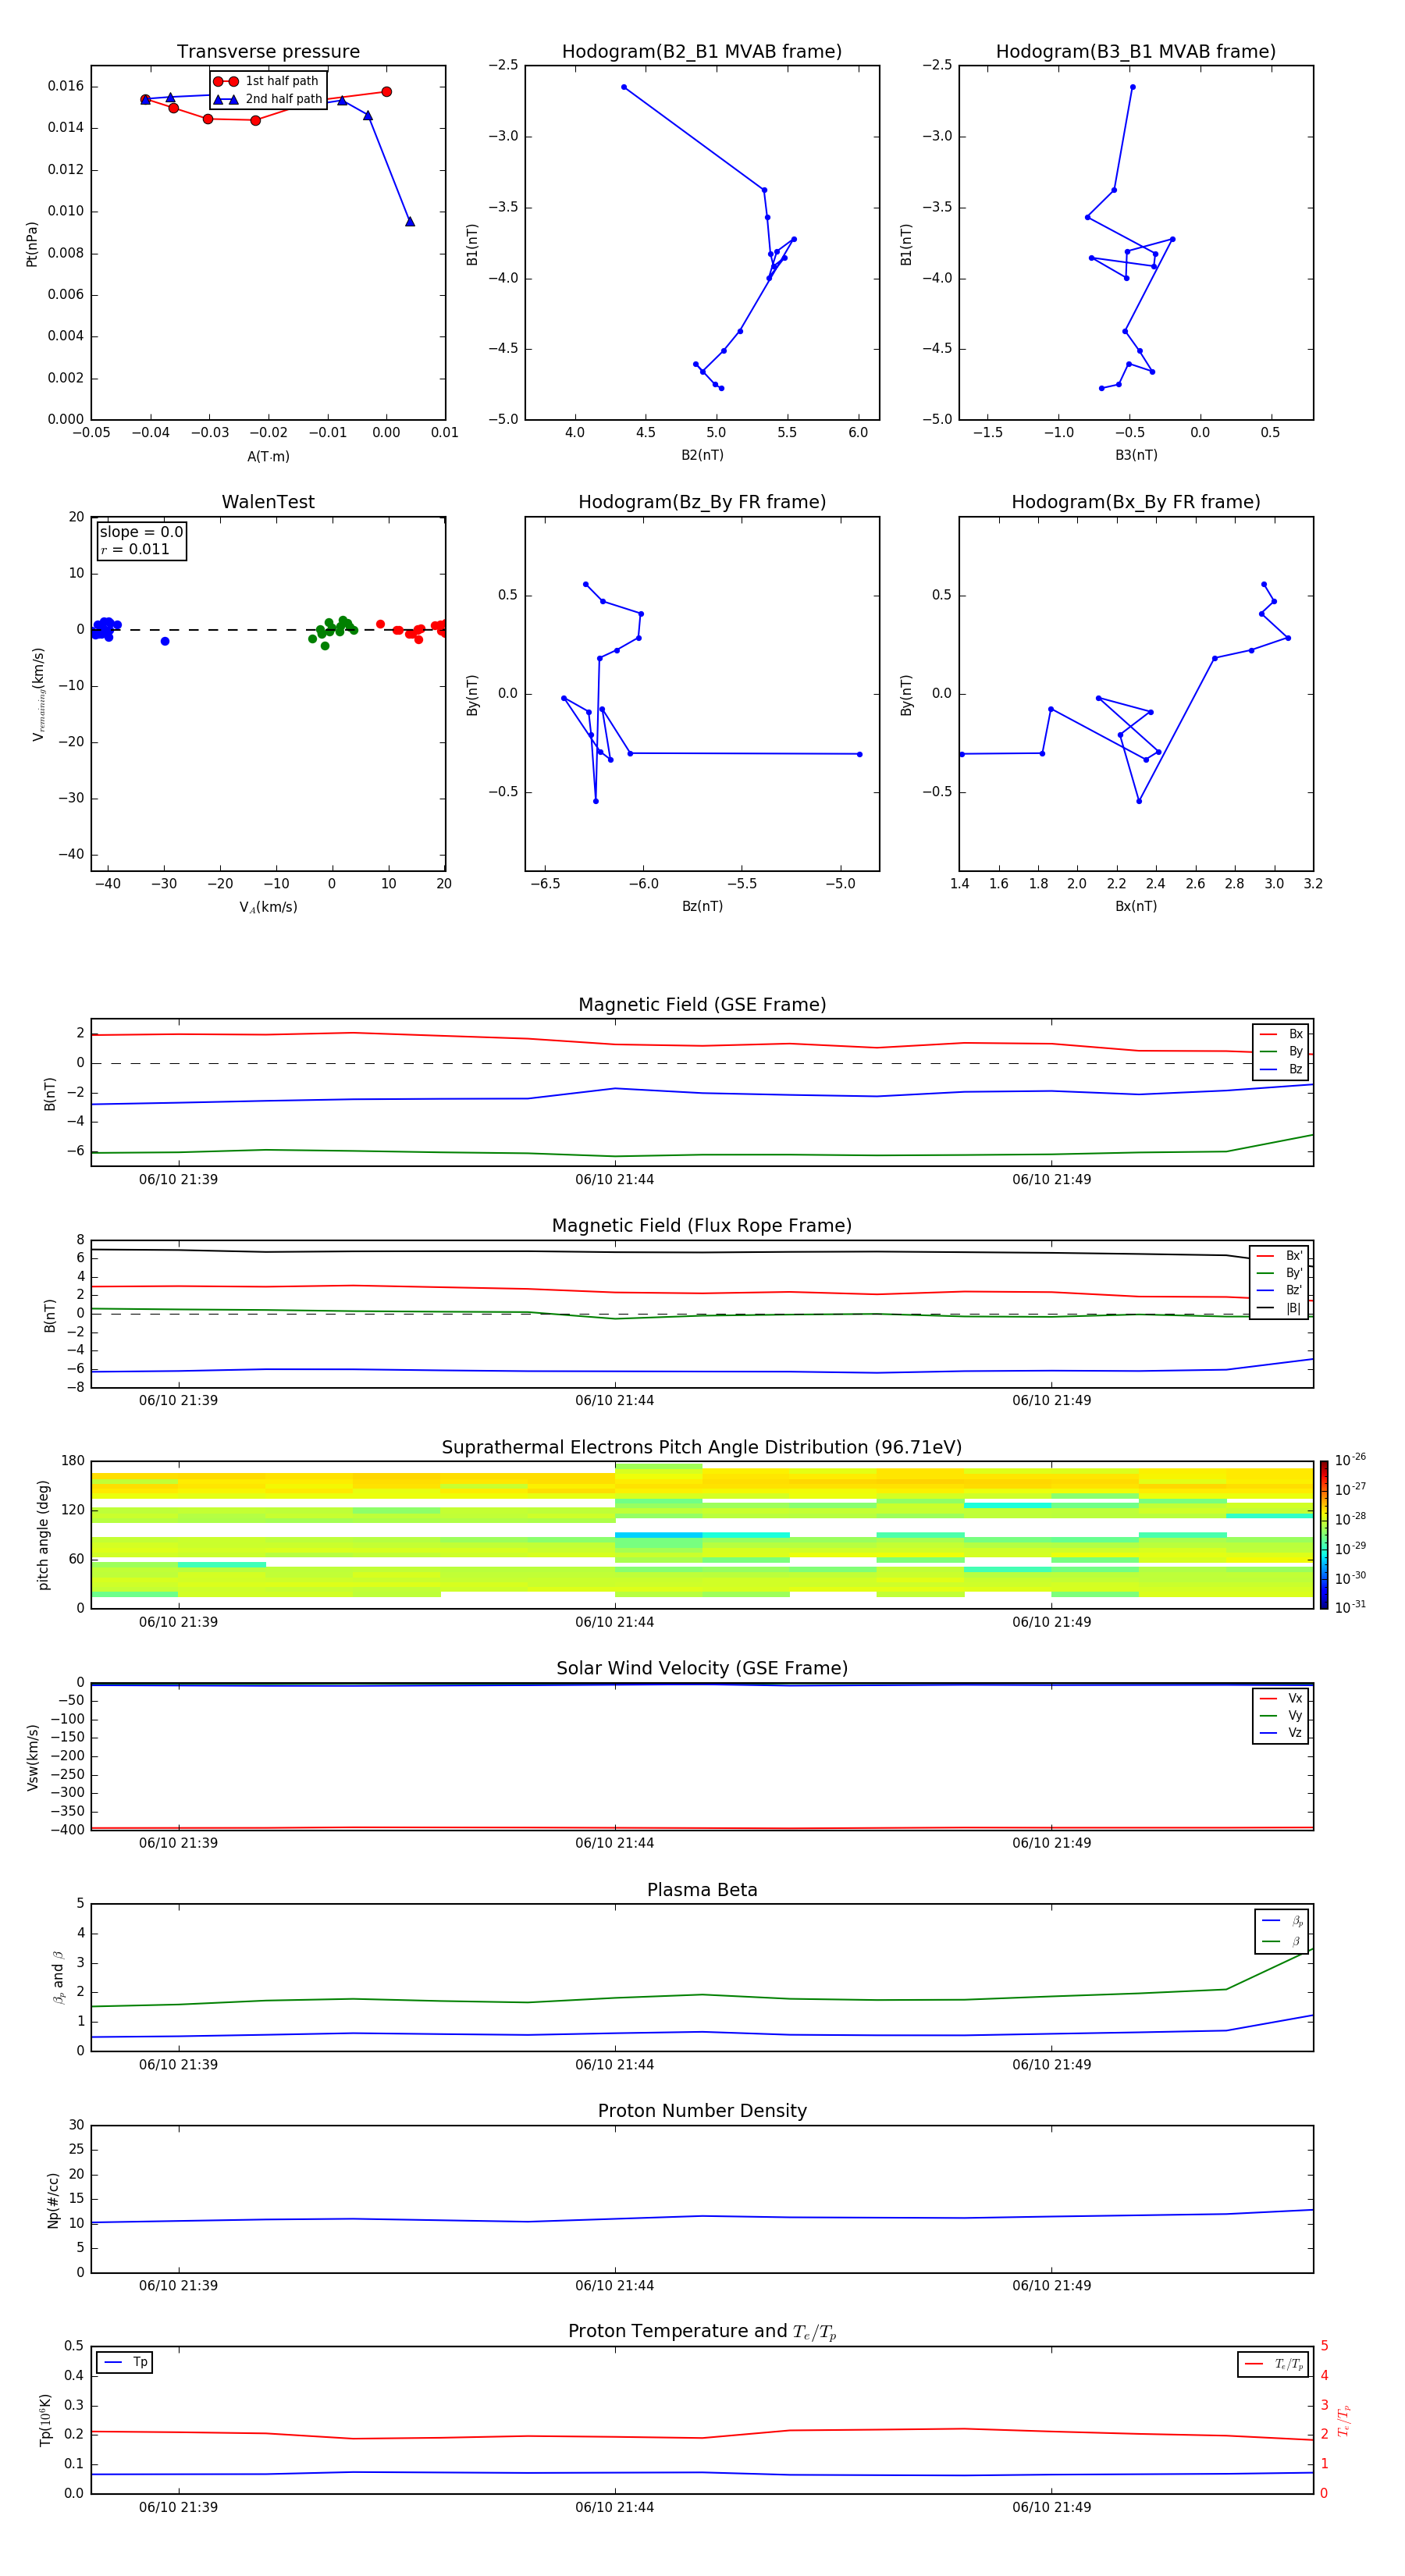Click the '2nd half path' legend entry
The height and width of the screenshot is (2576, 1405).
click(268, 99)
